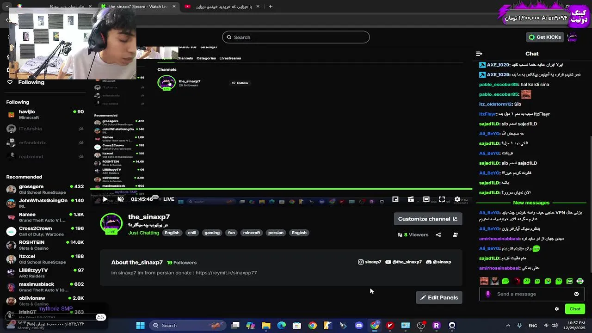This screenshot has width=592, height=333.
Task: Click Get KICKs button
Action: tap(545, 37)
